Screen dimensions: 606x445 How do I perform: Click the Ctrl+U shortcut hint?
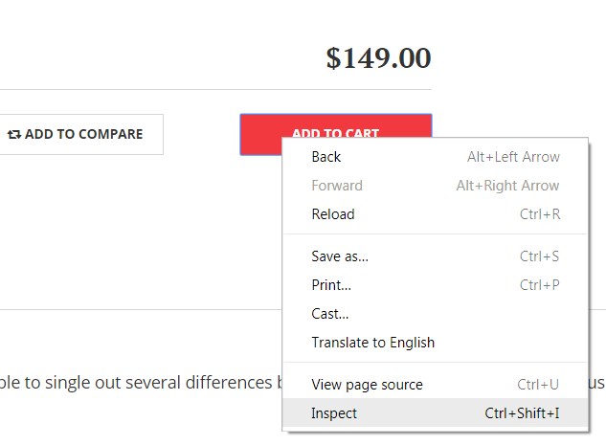pyautogui.click(x=538, y=385)
